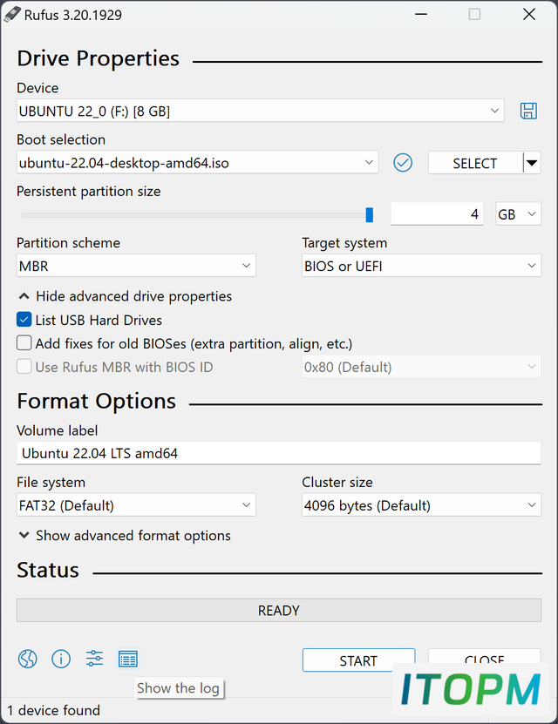Open the settings sliders icon
The image size is (558, 724).
pos(95,659)
